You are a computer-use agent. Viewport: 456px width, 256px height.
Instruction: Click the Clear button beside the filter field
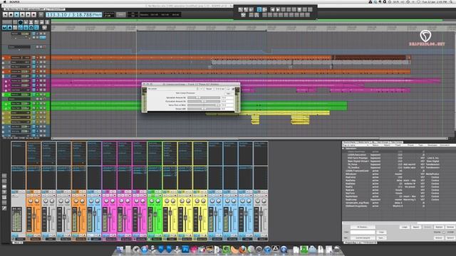click(382, 233)
